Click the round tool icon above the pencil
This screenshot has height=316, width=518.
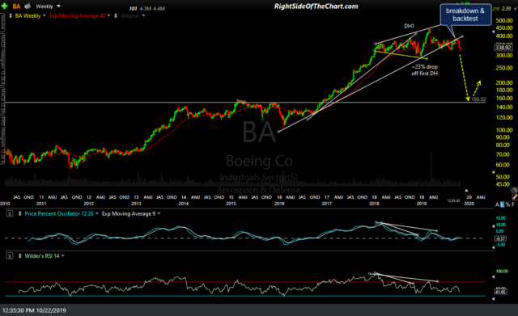tap(514, 190)
